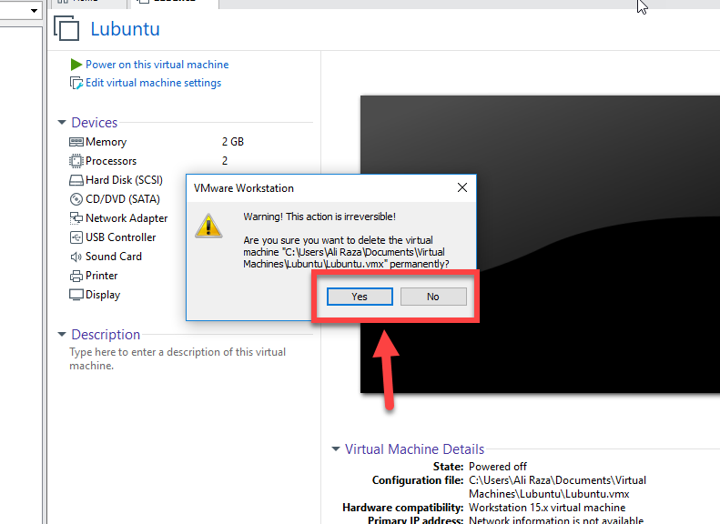The height and width of the screenshot is (524, 720).
Task: Click the Hard Disk (SCSI) device icon
Action: click(x=76, y=180)
